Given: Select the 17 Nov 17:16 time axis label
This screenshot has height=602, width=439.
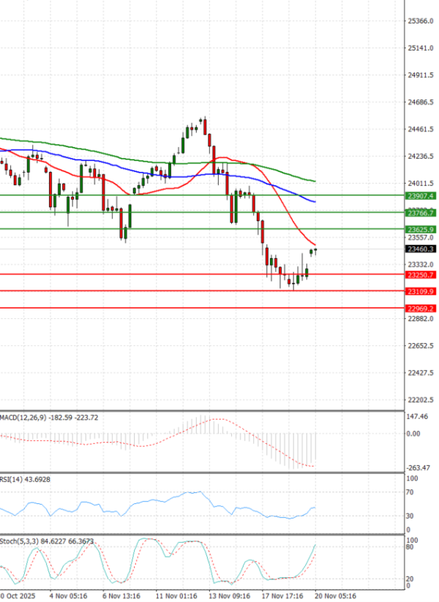Looking at the screenshot, I should click(x=282, y=596).
